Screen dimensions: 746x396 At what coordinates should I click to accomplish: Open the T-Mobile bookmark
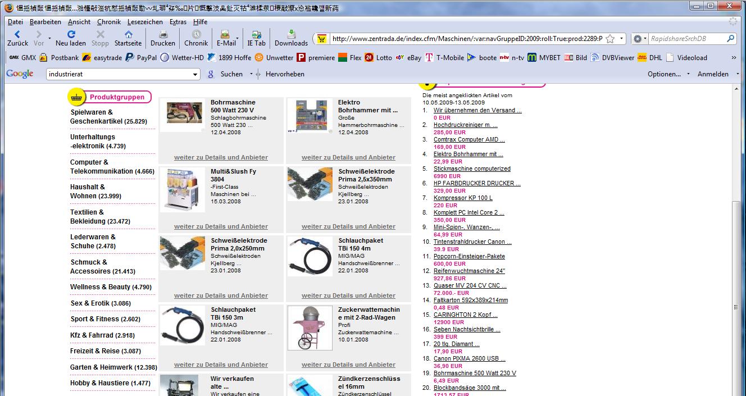pyautogui.click(x=444, y=57)
